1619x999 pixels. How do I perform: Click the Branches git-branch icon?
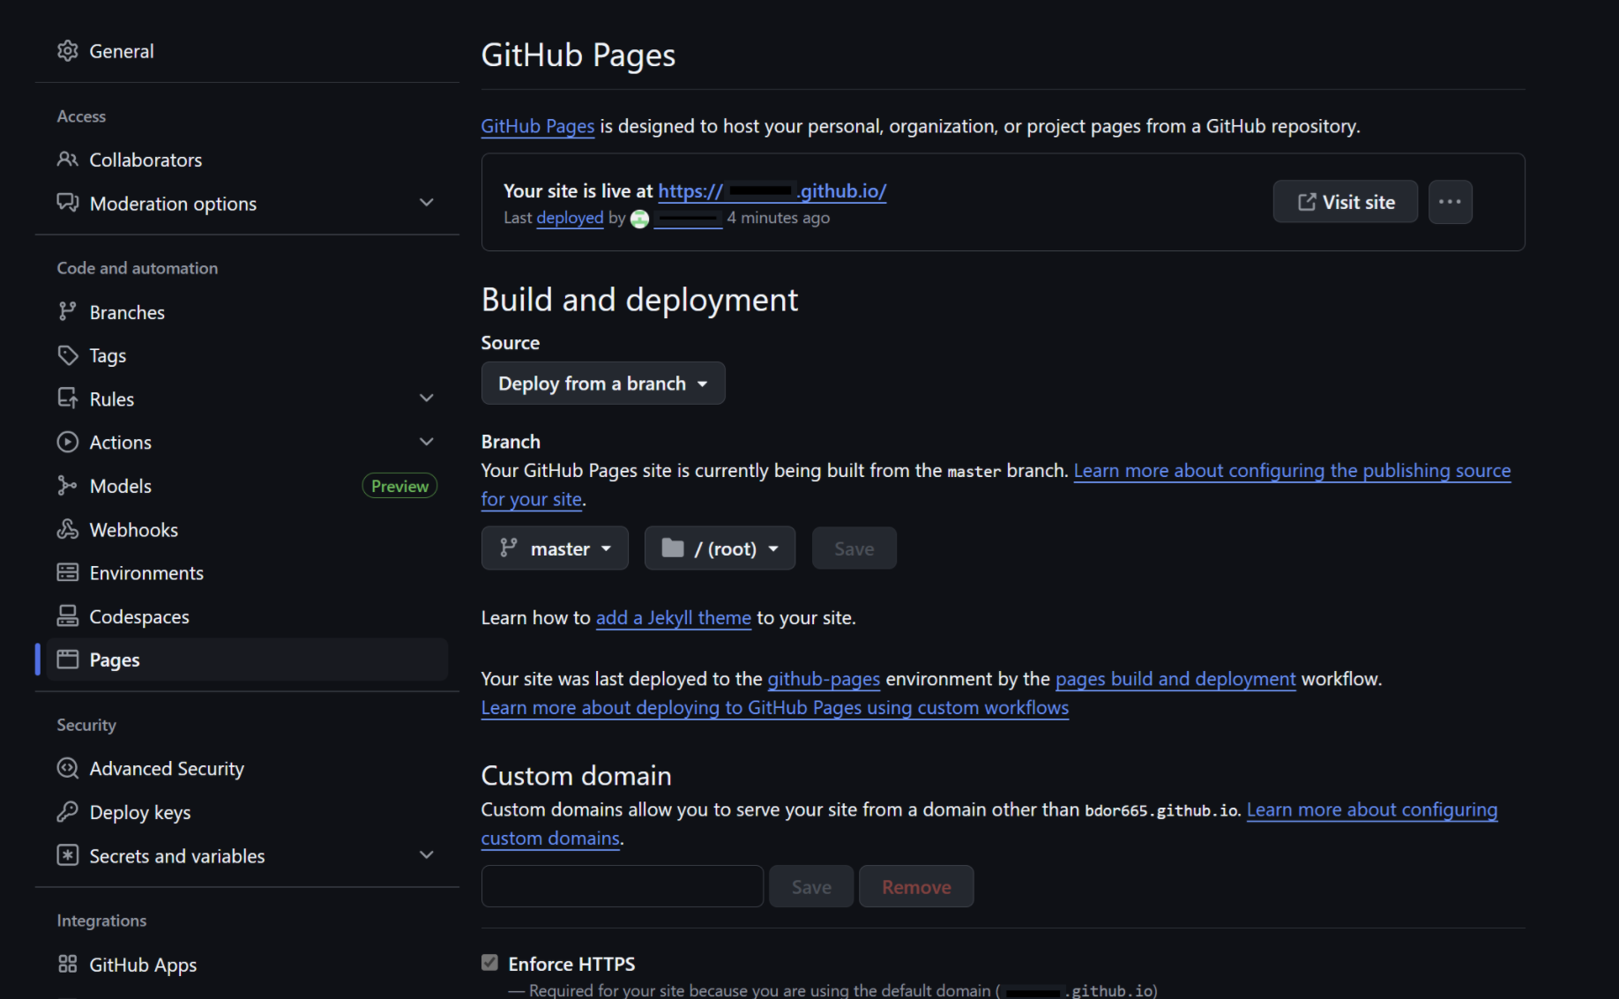[x=68, y=311]
